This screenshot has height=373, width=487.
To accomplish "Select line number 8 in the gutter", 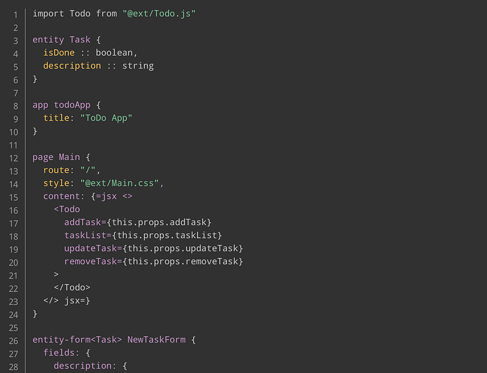I will 16,106.
